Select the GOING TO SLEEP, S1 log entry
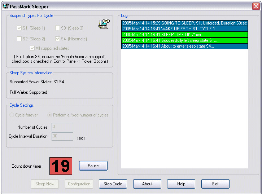262x194 pixels. point(184,23)
